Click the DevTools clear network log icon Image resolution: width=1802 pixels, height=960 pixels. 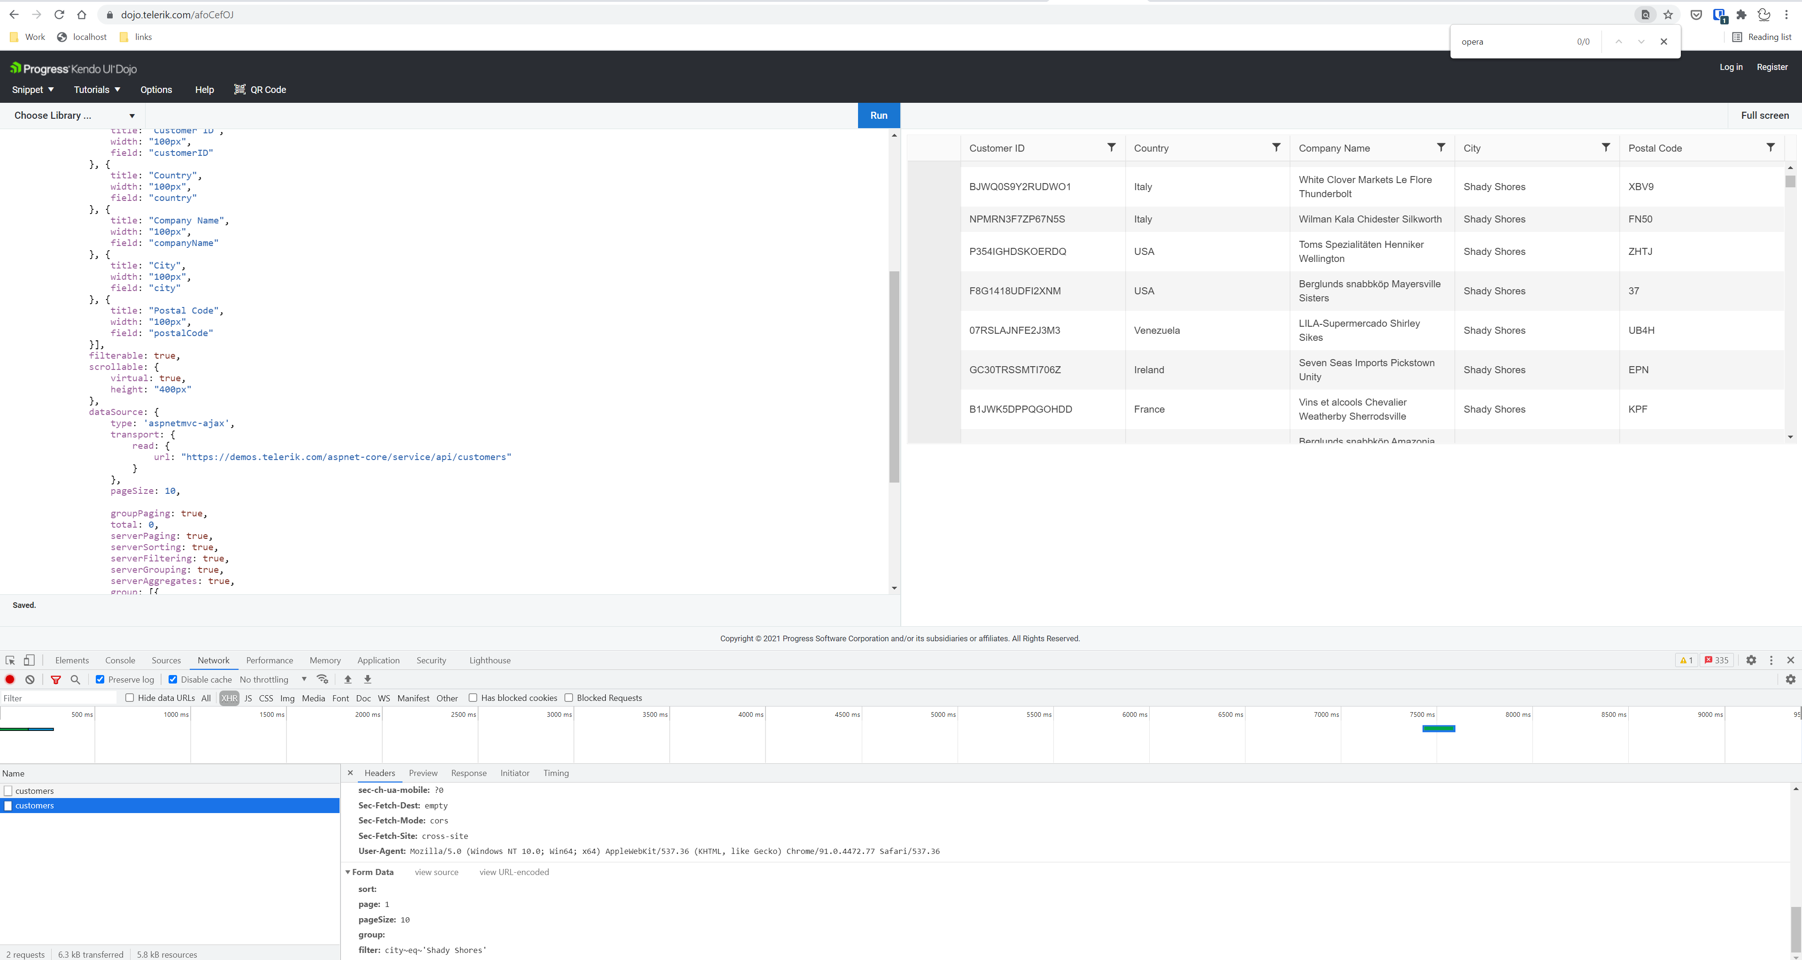[30, 679]
